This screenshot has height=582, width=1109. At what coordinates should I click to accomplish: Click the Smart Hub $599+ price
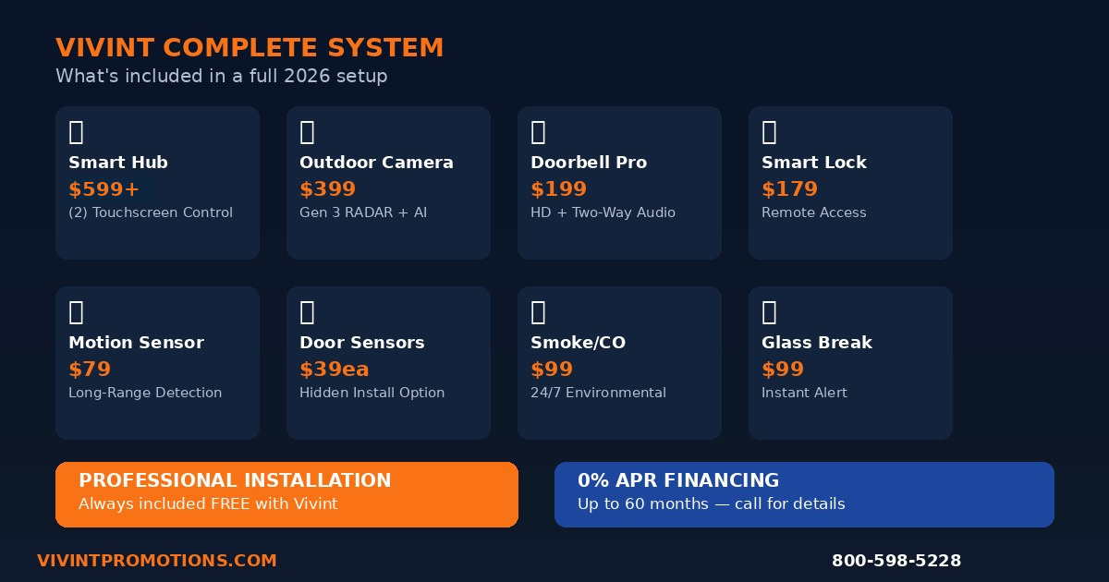(x=104, y=189)
